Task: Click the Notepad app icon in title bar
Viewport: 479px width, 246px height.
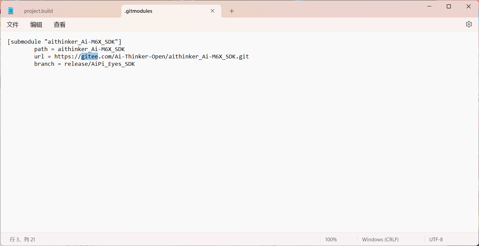Action: point(11,11)
